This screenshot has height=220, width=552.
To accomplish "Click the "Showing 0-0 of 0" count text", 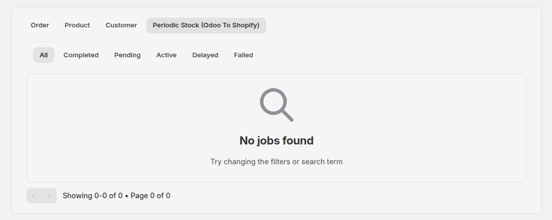I will point(92,196).
